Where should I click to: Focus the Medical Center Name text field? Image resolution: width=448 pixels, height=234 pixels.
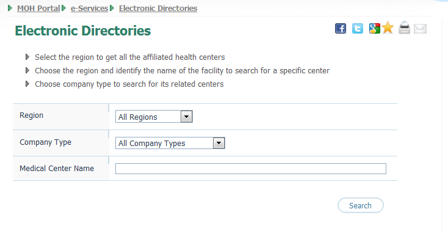(251, 169)
